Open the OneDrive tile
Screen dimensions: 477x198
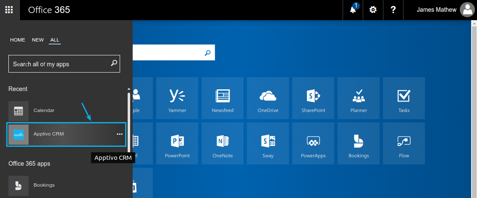pos(268,98)
